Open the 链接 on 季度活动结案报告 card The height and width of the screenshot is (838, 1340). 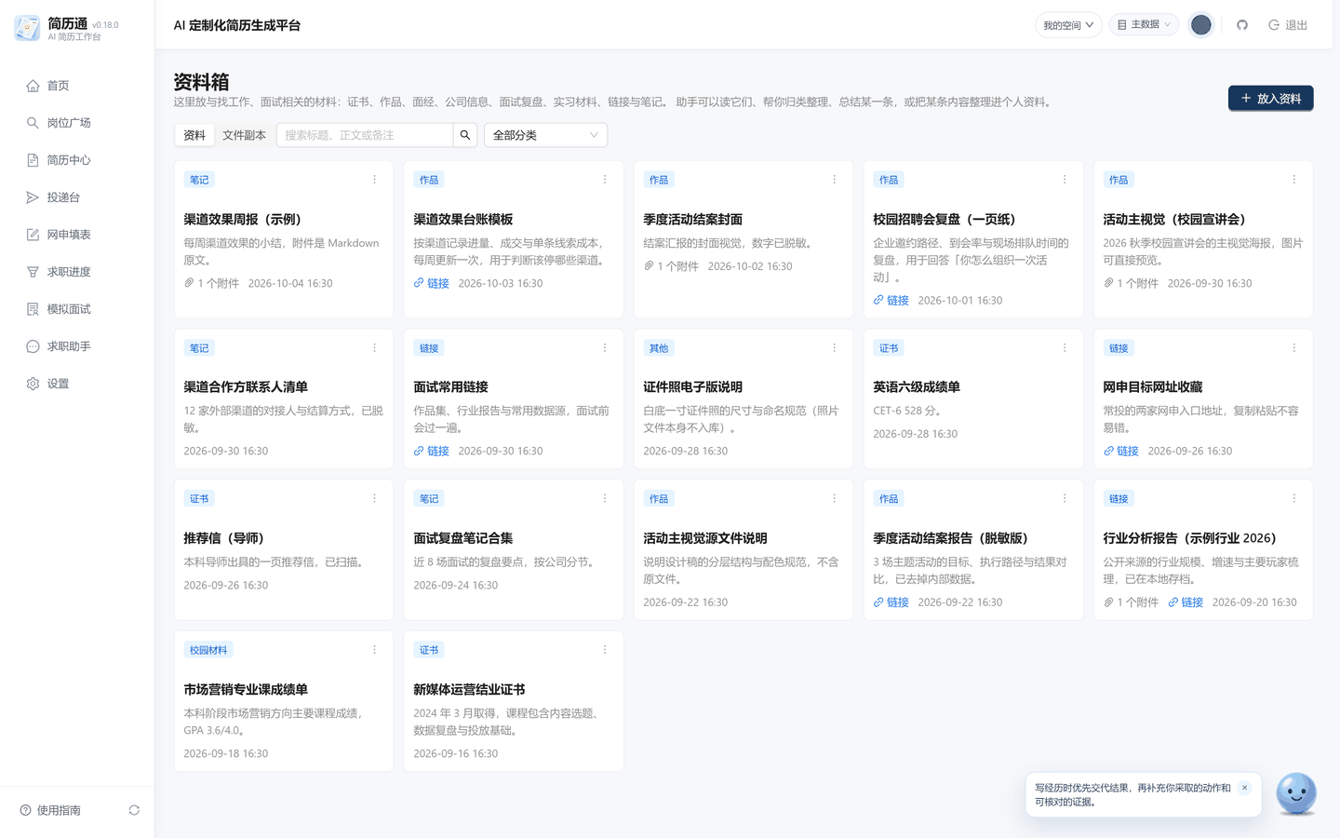(x=891, y=602)
